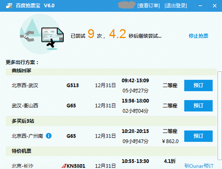Book the G513 北京西-武汉 train
The image size is (222, 169).
click(x=198, y=85)
